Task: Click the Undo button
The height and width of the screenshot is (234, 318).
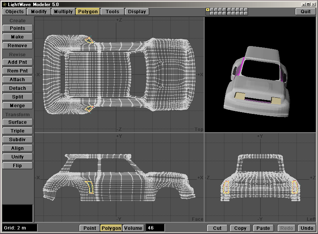Action: pos(307,228)
